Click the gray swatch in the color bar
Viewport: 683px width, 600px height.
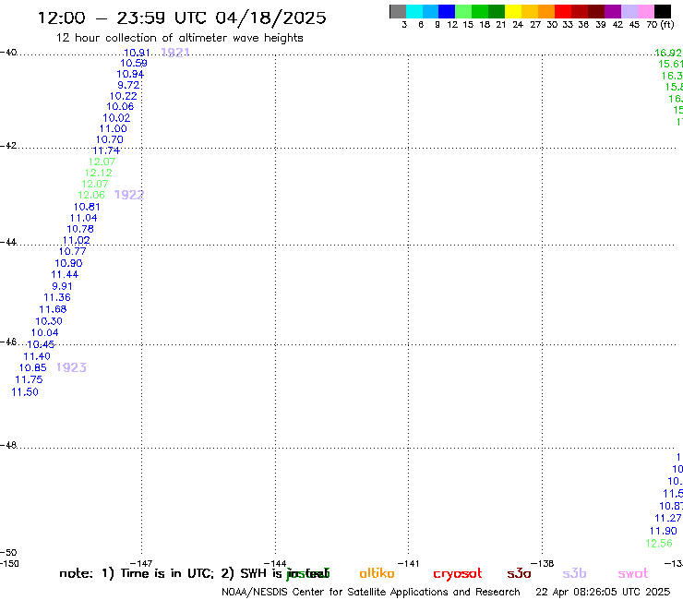398,11
